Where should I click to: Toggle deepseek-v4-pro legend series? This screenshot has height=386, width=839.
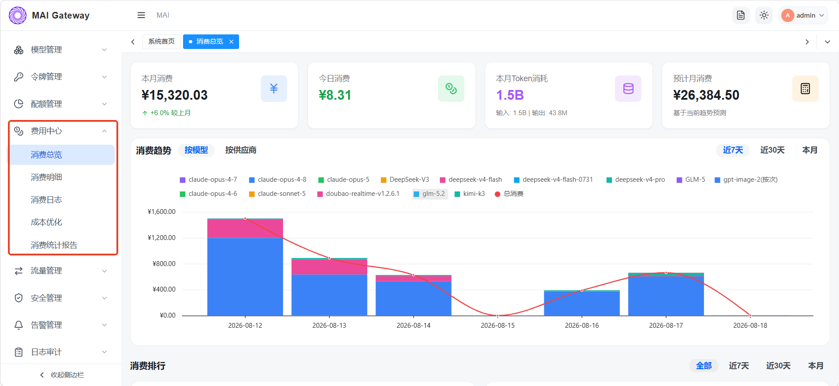point(636,180)
